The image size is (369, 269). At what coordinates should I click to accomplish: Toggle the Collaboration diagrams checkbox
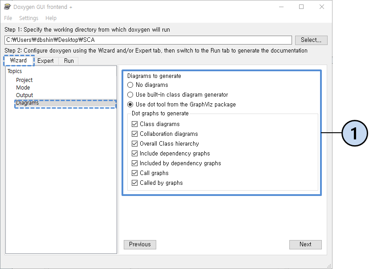click(165, 134)
